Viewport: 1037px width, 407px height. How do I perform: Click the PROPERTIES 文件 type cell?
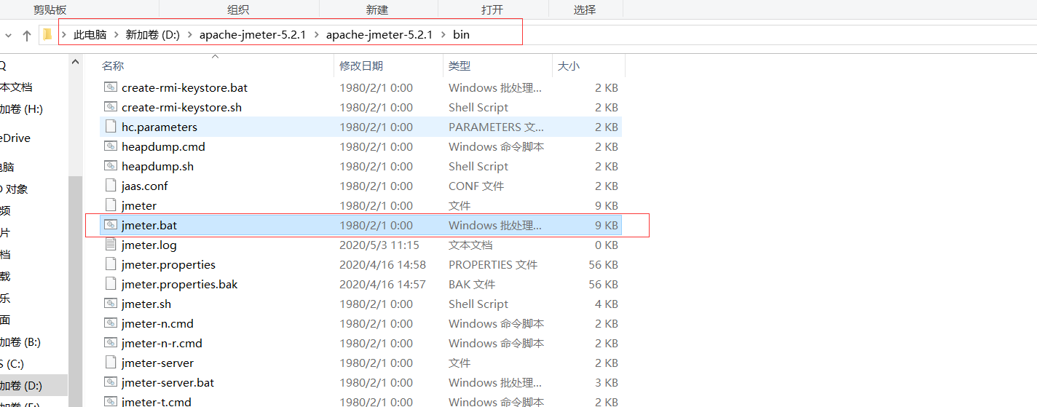click(493, 264)
